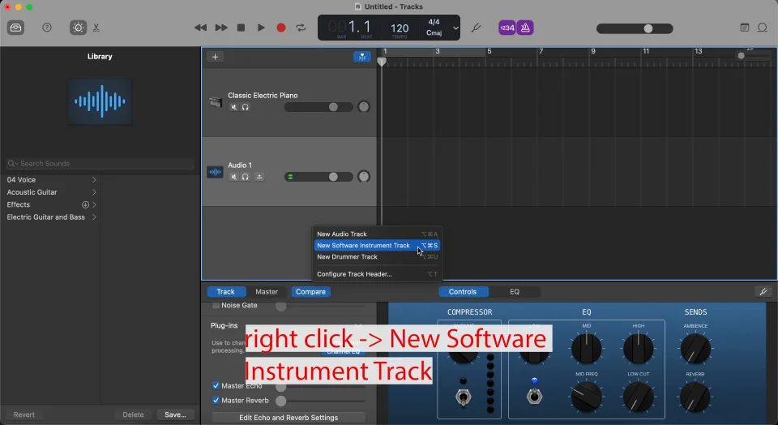Screen dimensions: 778x425
Task: Click the Fast Forward button
Action: click(x=221, y=28)
